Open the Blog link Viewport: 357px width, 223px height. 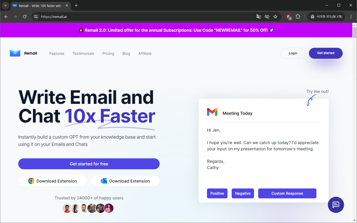coord(126,53)
